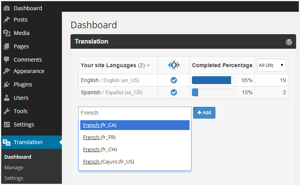
Task: Click the WordPress logo in Translation header
Action: [289, 42]
